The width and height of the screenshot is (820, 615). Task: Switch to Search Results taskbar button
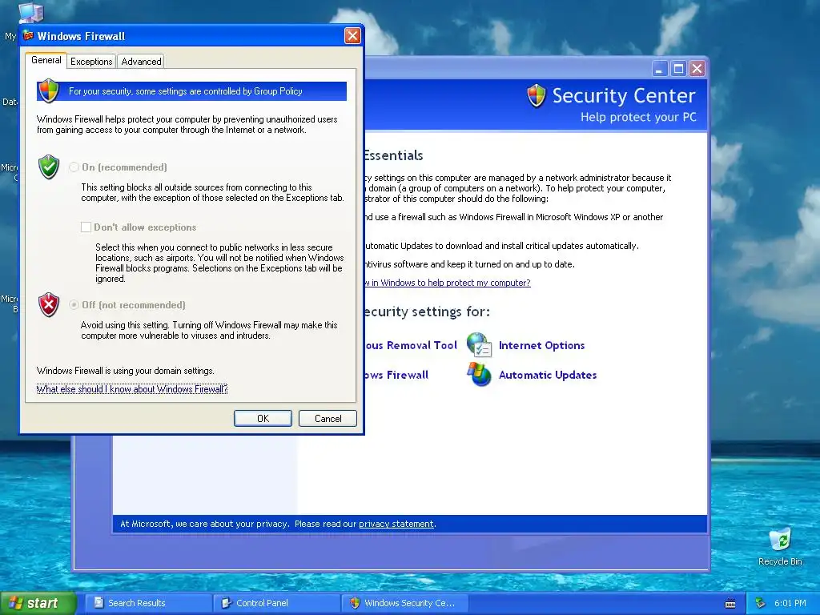148,603
